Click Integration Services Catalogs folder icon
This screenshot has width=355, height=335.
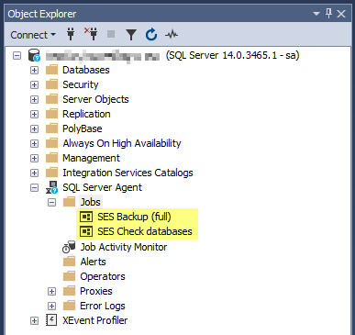51,173
